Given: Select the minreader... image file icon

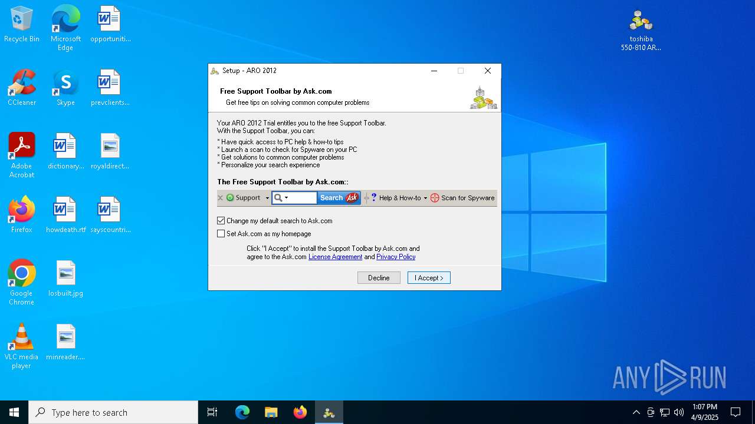Looking at the screenshot, I should [65, 343].
